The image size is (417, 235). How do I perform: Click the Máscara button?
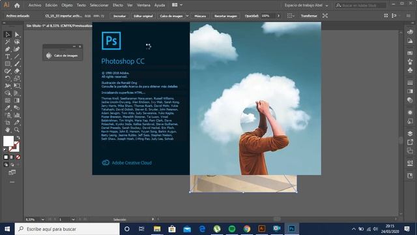click(x=200, y=16)
